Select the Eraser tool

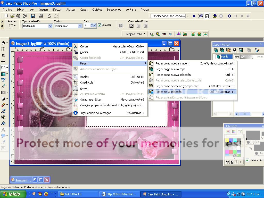click(x=3, y=105)
